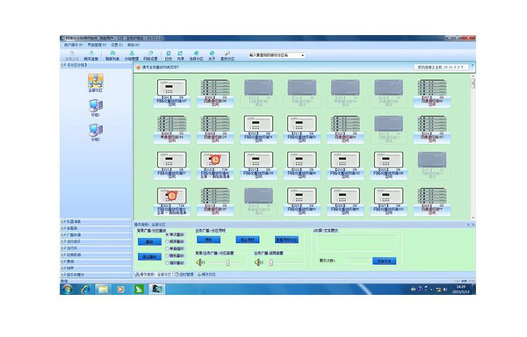
Task: Open 分组管理 group management from the toolbar
Action: [132, 55]
